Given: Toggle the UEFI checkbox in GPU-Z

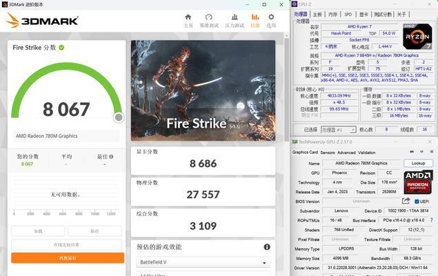Looking at the screenshot, I should click(417, 201).
